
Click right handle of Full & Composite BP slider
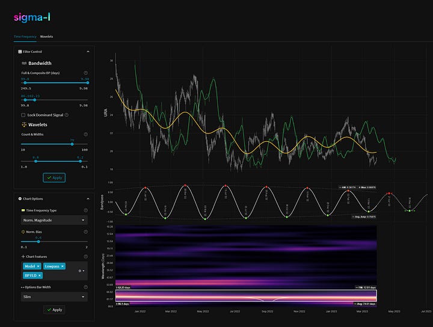(88, 83)
